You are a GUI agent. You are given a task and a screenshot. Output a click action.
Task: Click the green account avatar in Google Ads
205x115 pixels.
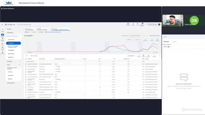coord(159,25)
